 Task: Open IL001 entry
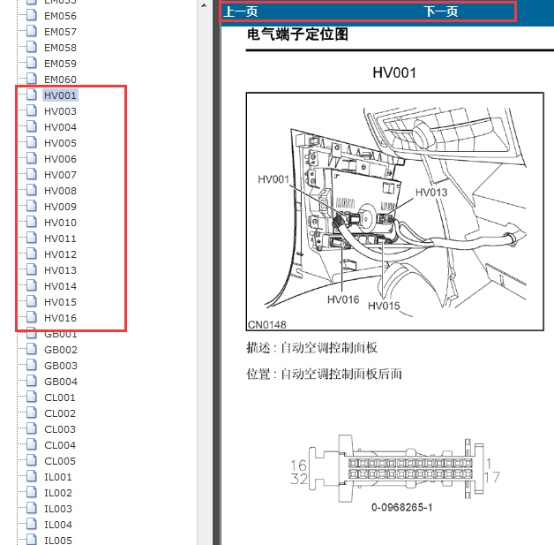point(58,478)
